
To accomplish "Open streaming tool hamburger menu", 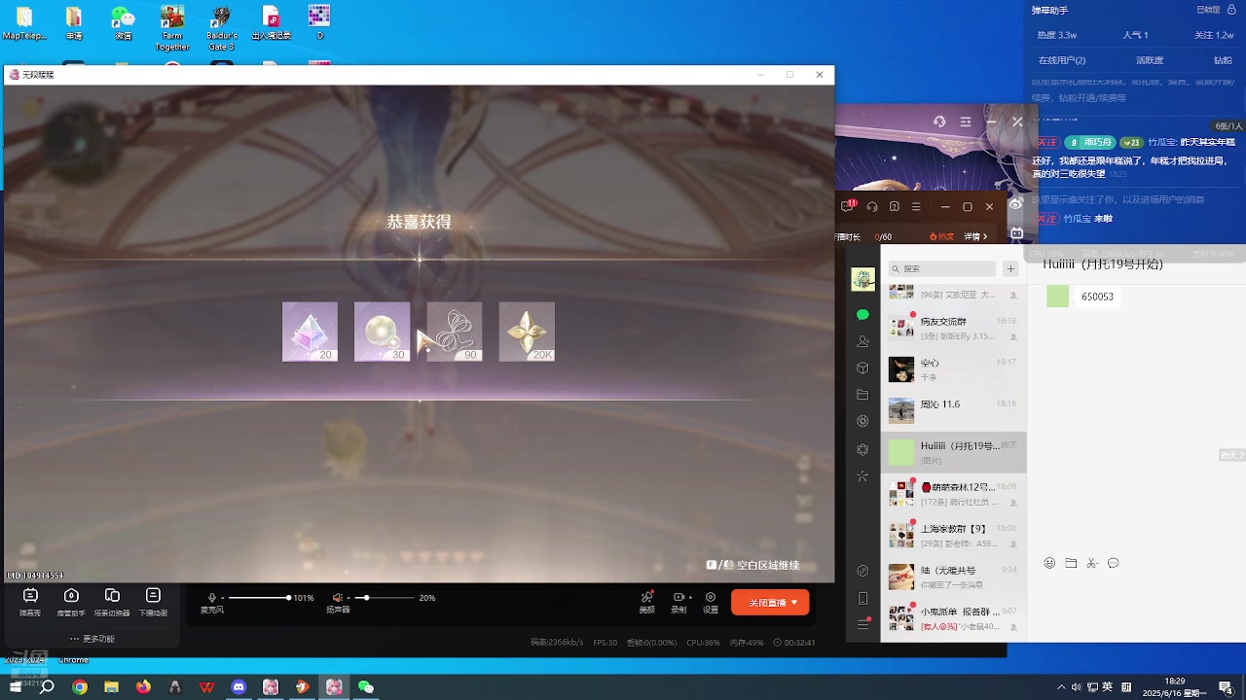I will click(x=916, y=206).
